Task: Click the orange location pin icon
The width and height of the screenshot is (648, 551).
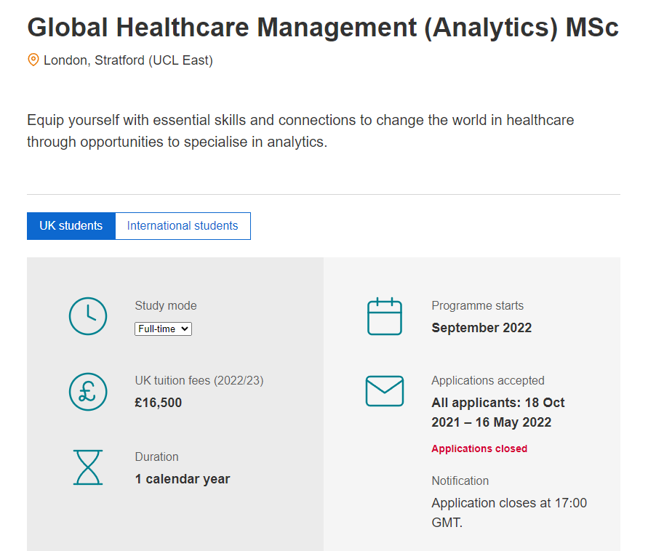Action: 33,60
